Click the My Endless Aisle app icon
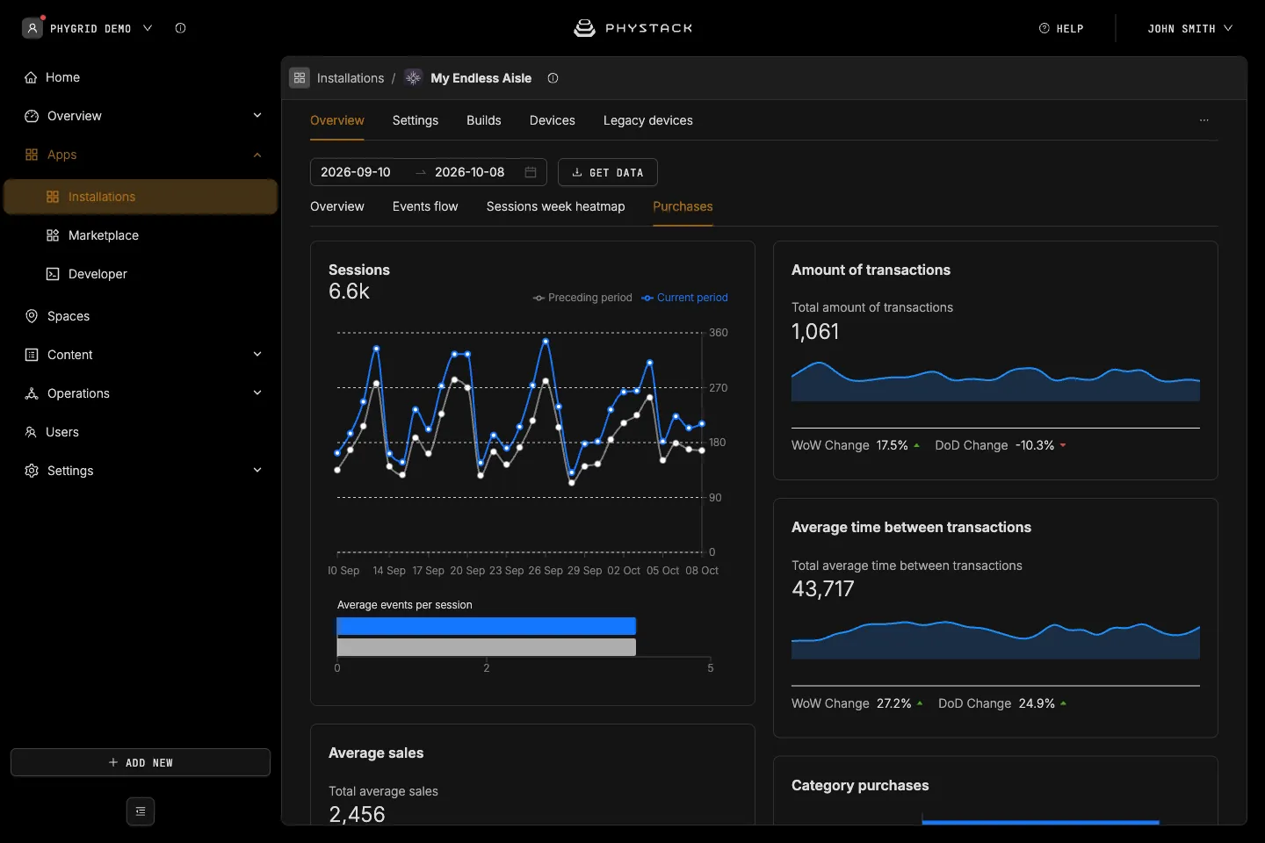The width and height of the screenshot is (1265, 843). [414, 78]
